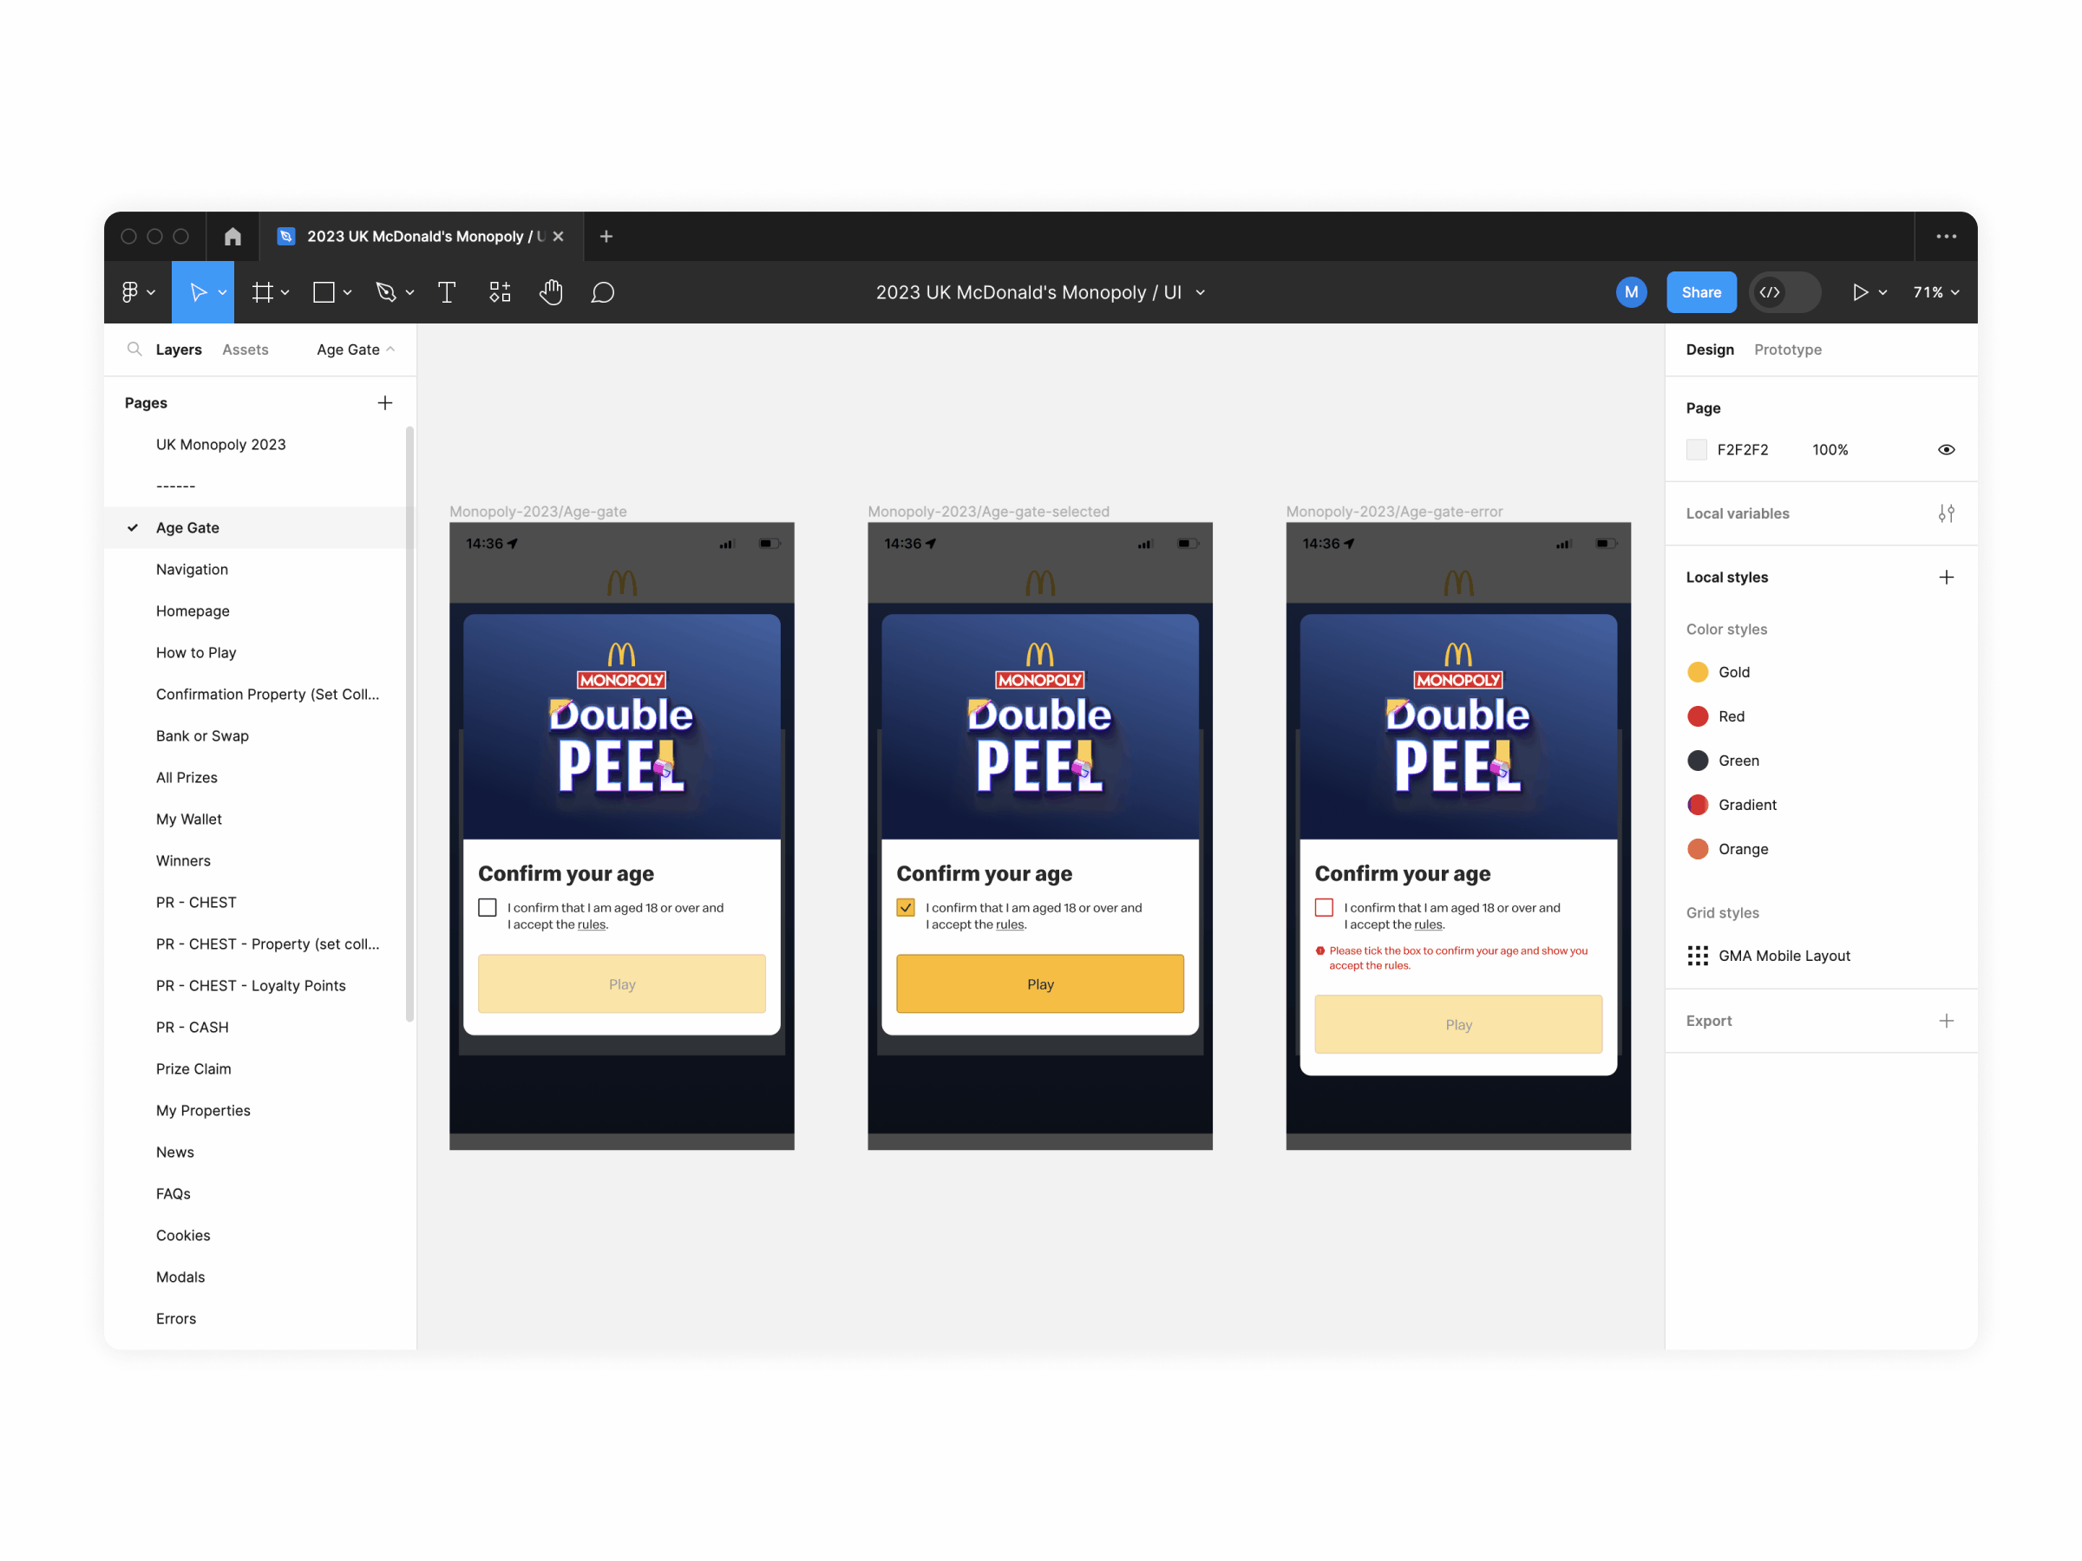Add a new page with plus
Image resolution: width=2082 pixels, height=1561 pixels.
coord(385,402)
